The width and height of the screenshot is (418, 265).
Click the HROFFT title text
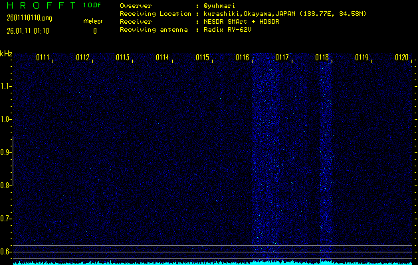pos(38,5)
